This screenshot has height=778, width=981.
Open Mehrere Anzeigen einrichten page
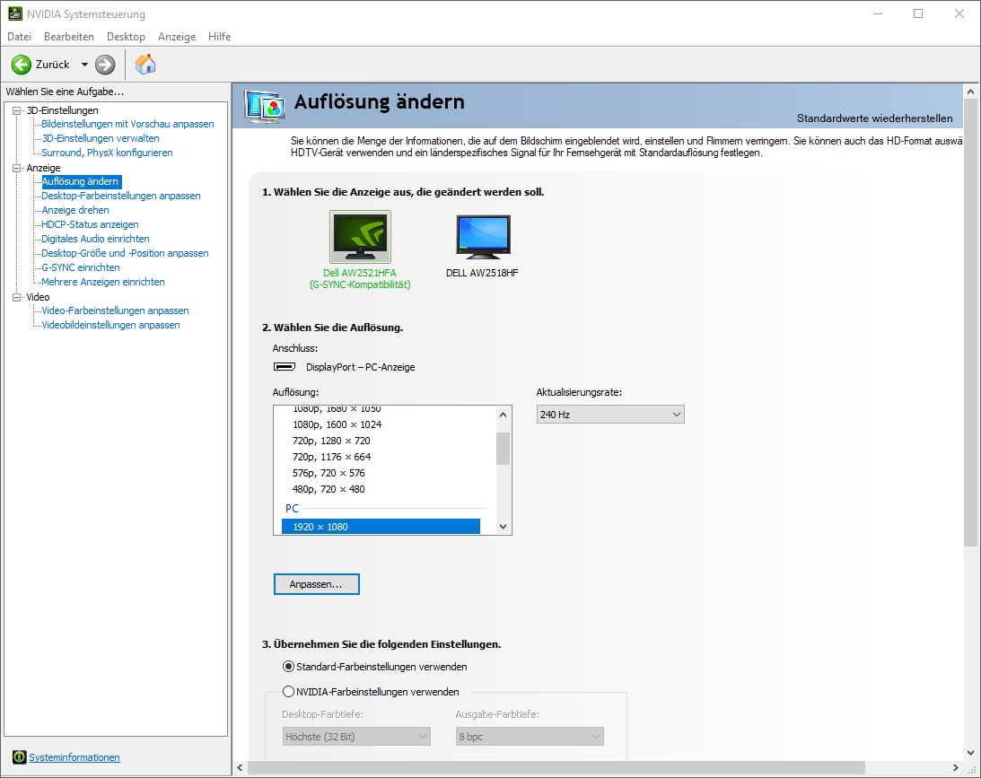103,282
